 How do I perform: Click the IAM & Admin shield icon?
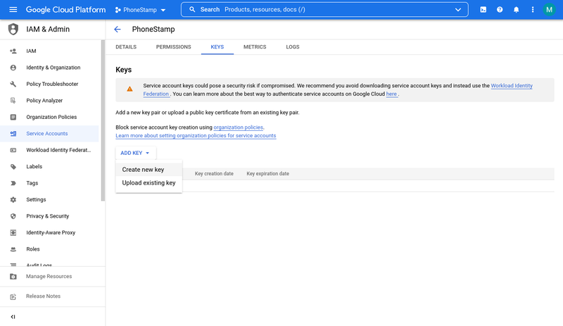(13, 29)
